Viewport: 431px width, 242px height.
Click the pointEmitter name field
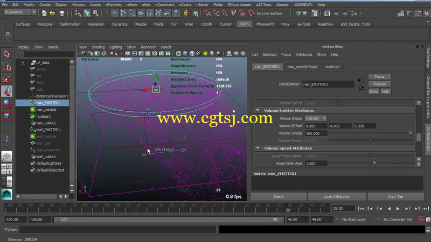click(x=328, y=84)
